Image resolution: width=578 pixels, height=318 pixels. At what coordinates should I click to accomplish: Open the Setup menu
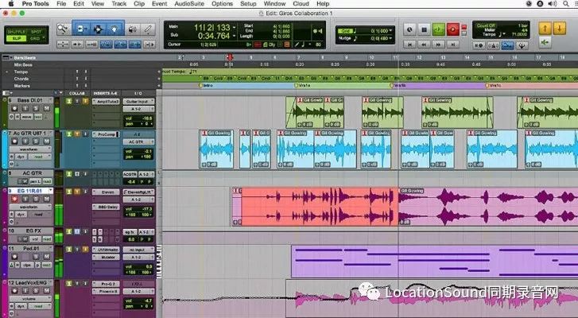click(248, 4)
